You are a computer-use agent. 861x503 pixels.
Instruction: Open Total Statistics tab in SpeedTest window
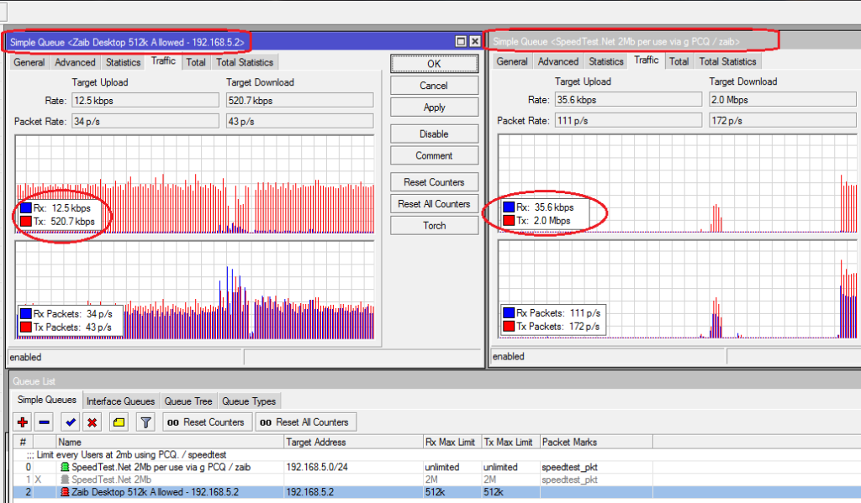point(727,61)
